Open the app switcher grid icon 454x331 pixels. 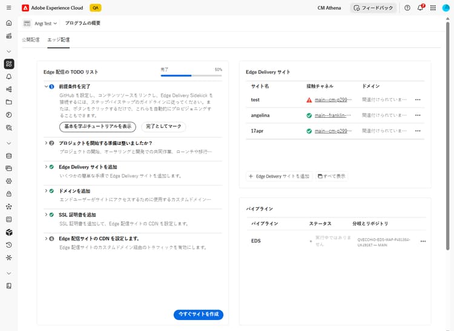pos(433,8)
